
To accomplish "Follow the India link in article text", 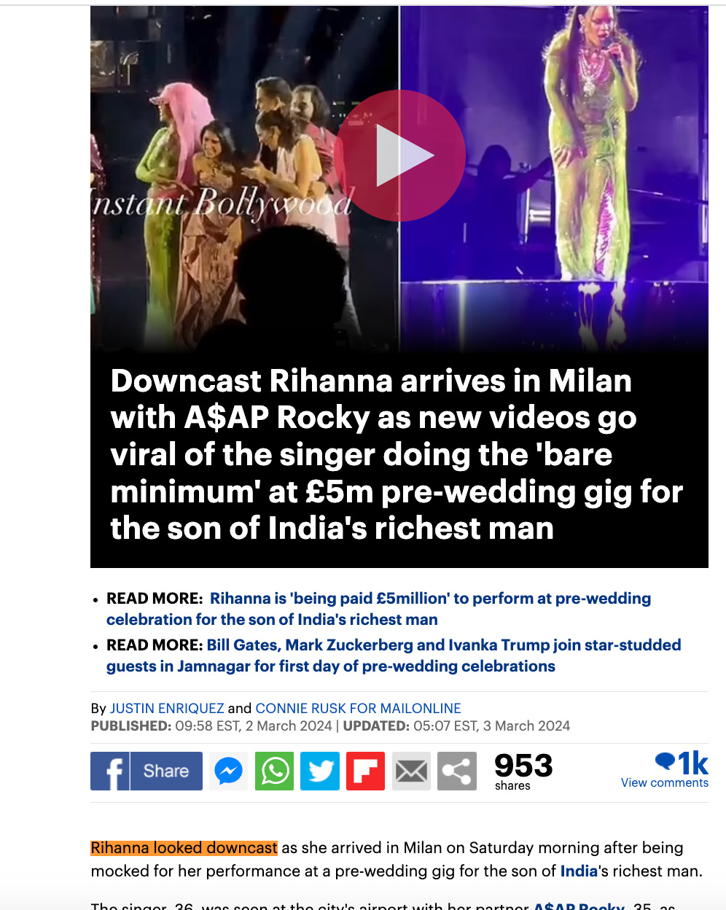I will pos(579,871).
